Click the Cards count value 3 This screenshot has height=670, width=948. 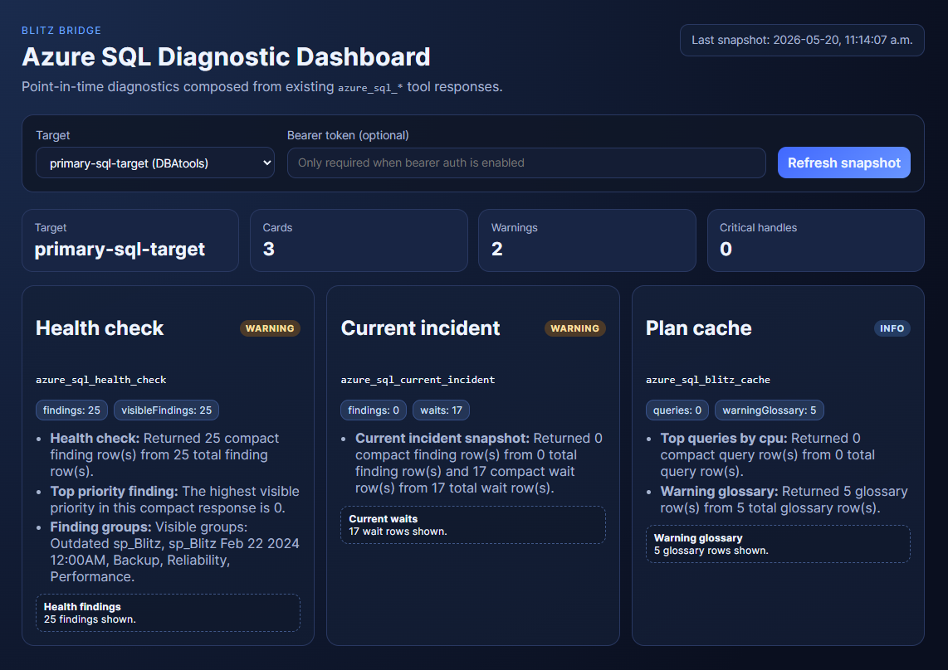[269, 249]
